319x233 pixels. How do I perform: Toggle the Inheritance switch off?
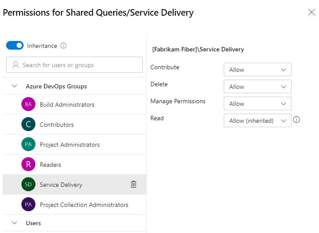(15, 45)
